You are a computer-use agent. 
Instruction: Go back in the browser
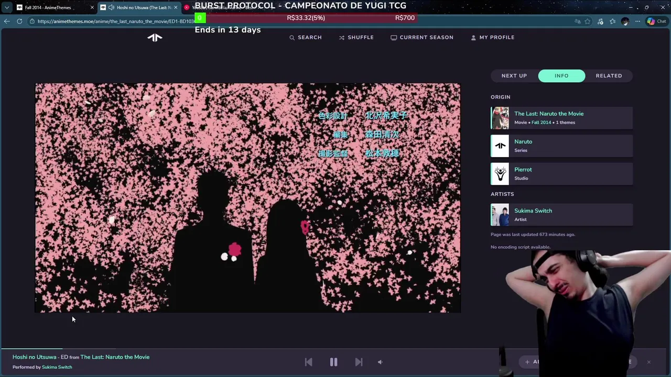click(x=6, y=21)
